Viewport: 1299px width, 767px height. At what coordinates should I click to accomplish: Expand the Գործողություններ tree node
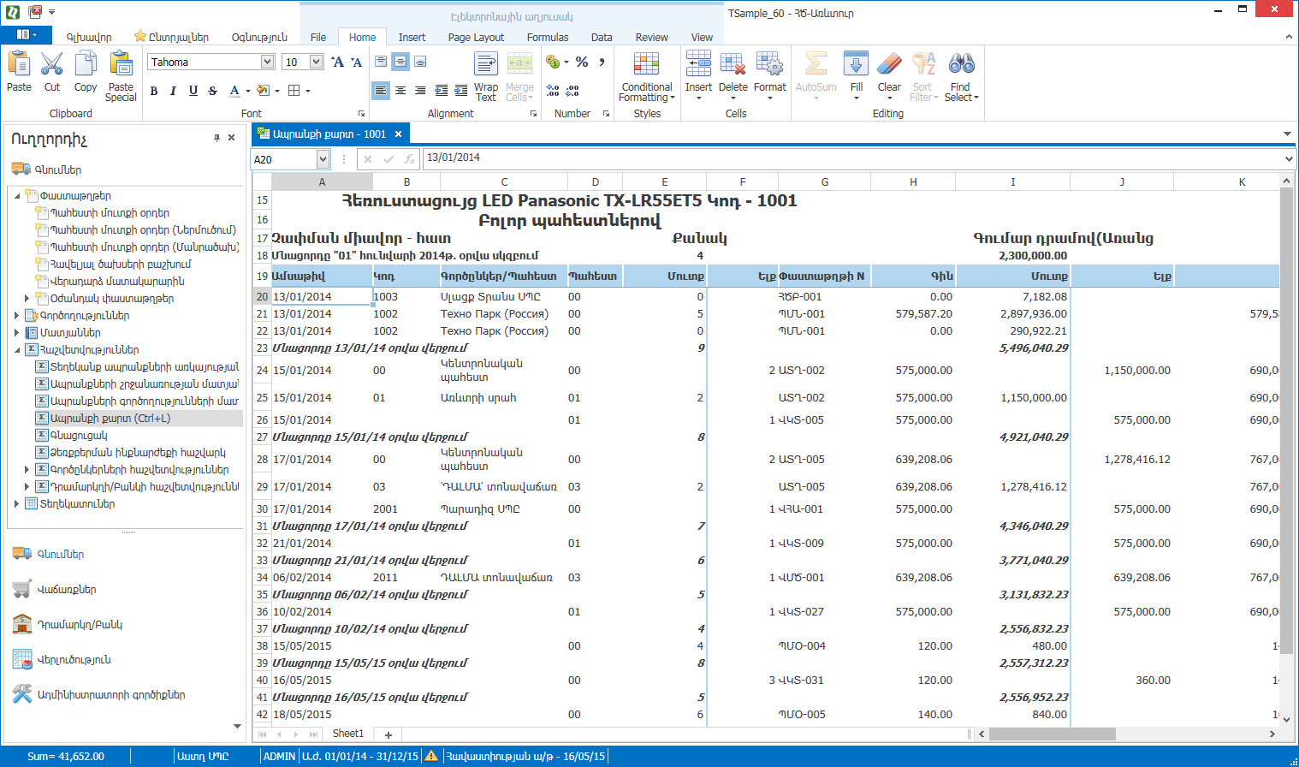[x=17, y=316]
